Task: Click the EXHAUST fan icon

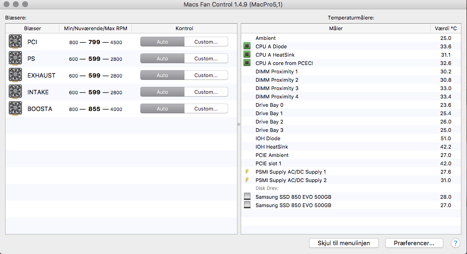Action: 15,75
